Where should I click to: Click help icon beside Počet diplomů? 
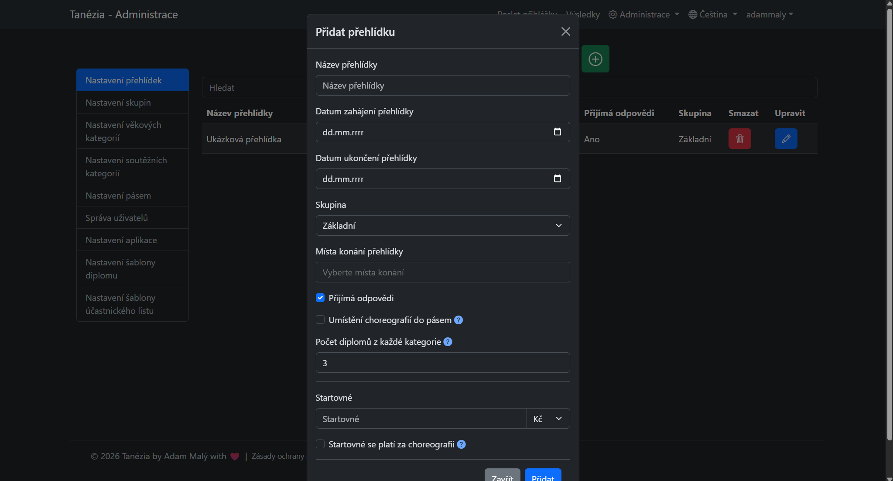448,342
